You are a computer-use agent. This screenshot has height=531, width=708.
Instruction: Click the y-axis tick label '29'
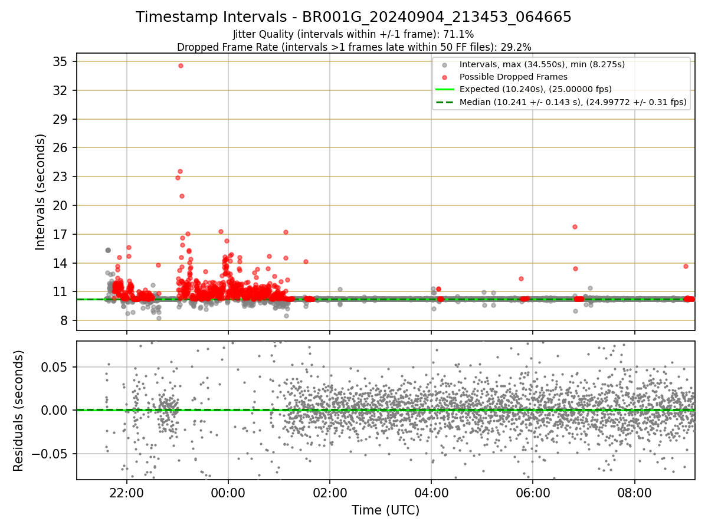pyautogui.click(x=60, y=119)
